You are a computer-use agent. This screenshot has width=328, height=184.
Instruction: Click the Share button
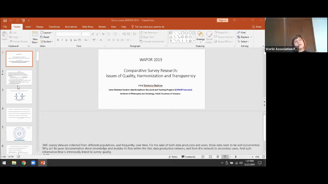[257, 27]
